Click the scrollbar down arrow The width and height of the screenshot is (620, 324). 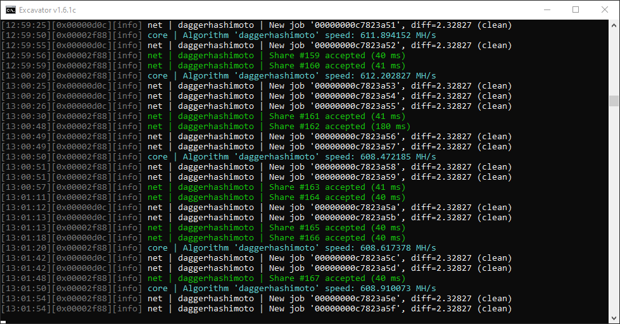point(614,318)
